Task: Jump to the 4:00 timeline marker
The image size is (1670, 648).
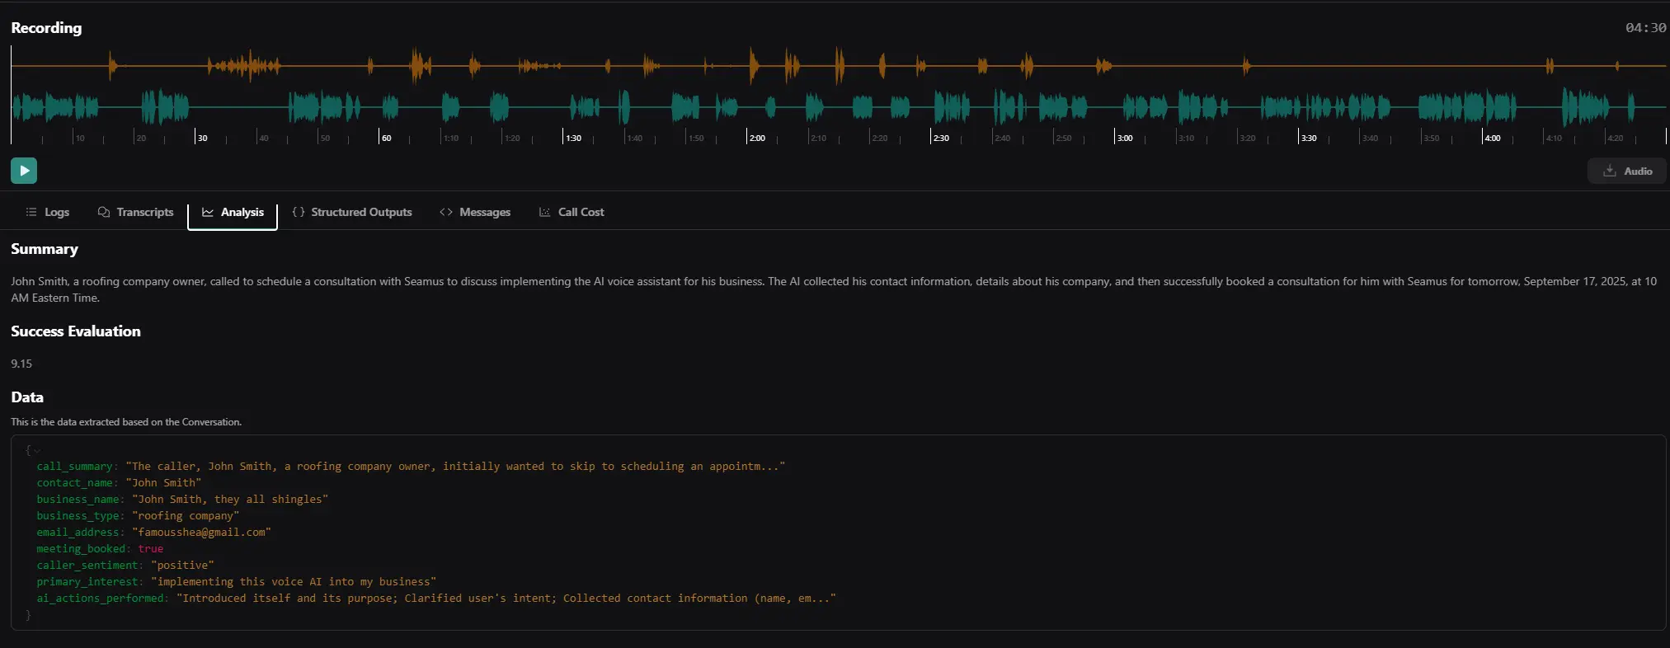Action: (1493, 138)
